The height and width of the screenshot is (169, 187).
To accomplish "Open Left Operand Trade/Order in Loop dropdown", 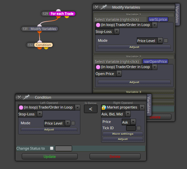I will (x=77, y=108).
